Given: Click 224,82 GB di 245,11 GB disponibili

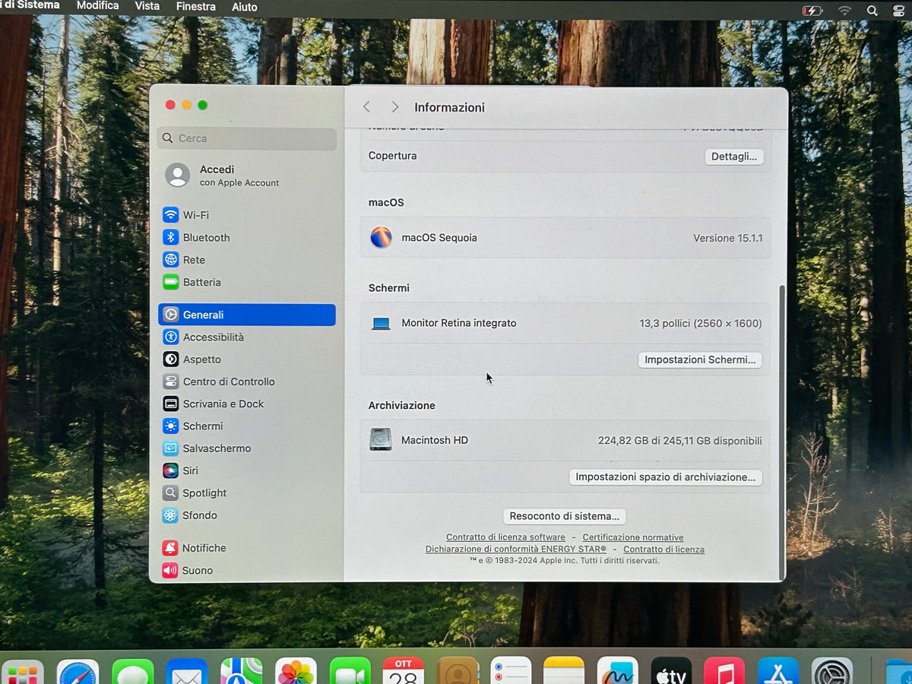Looking at the screenshot, I should click(x=679, y=440).
